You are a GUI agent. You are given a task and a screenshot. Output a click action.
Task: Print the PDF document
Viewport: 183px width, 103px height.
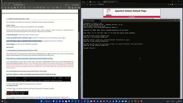pos(15,8)
